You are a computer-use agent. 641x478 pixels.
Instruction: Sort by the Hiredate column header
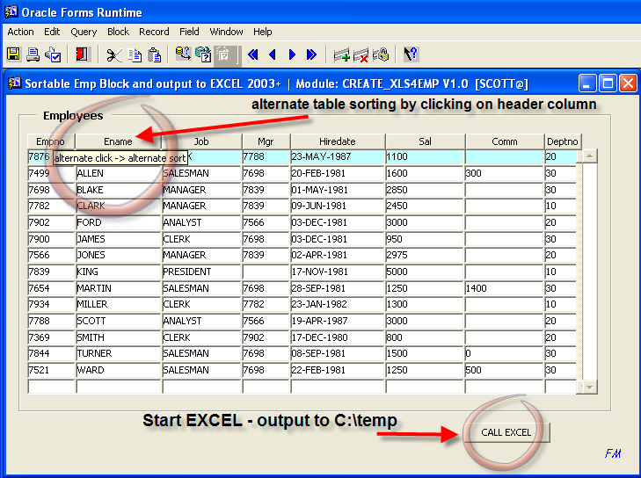[338, 141]
